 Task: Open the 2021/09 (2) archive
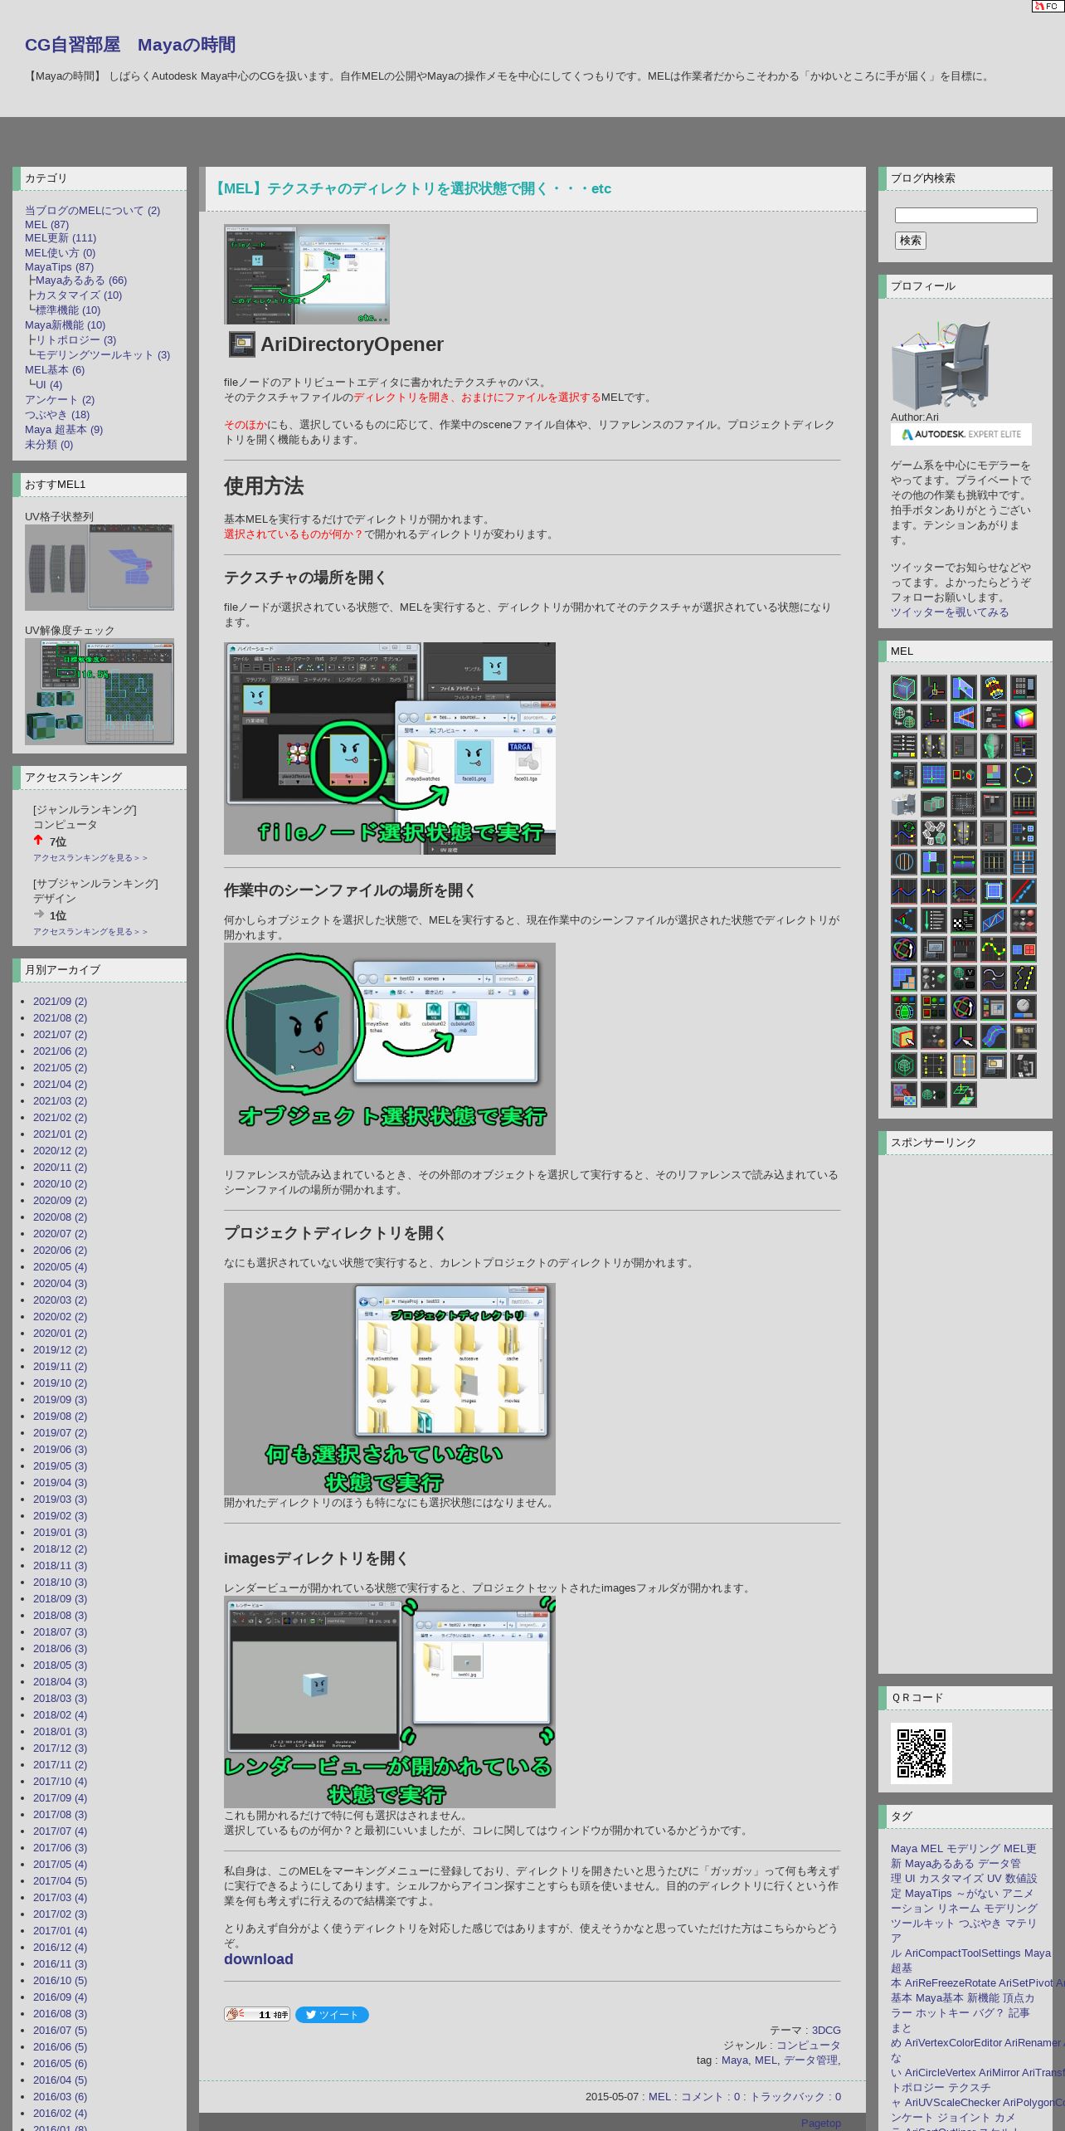(x=60, y=1002)
